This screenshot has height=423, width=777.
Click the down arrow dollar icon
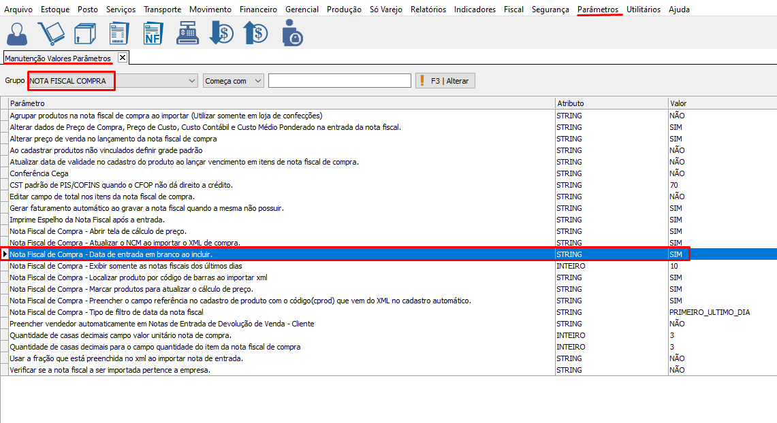point(221,33)
